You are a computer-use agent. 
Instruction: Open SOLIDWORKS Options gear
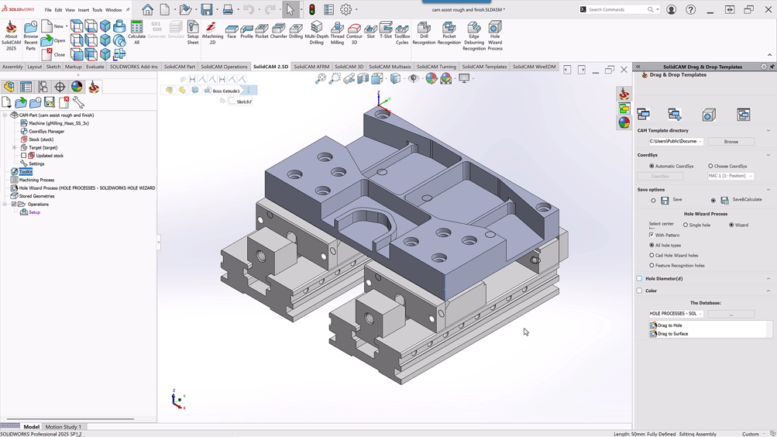[x=346, y=9]
